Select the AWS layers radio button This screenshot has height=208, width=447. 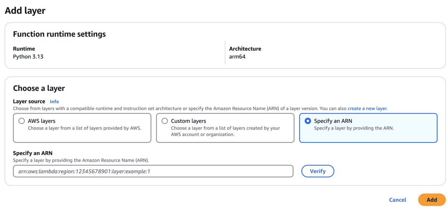point(22,121)
